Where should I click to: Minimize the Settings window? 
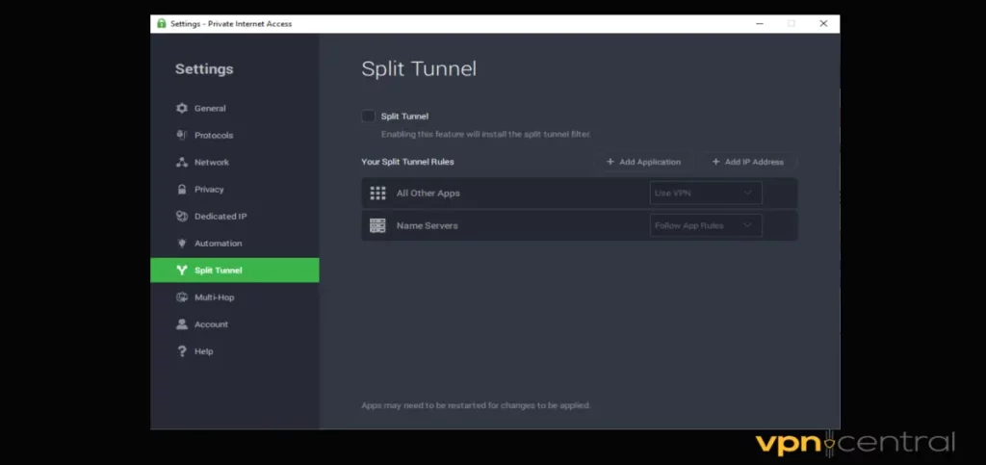(760, 24)
